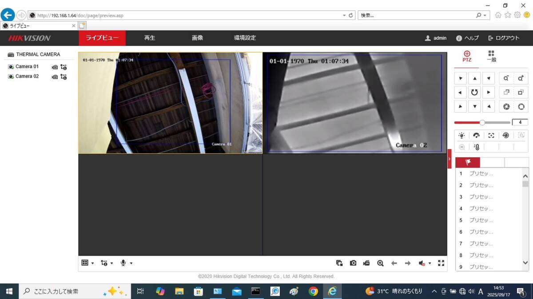Move PTZ camera diagonally down-right
The image size is (533, 299).
[x=489, y=106]
